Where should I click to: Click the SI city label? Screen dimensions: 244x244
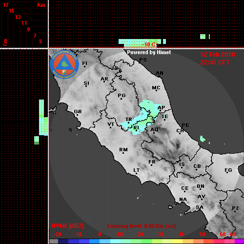[86, 83]
